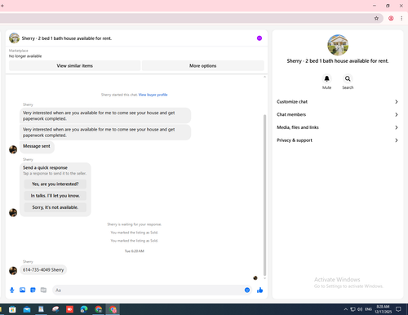Image resolution: width=408 pixels, height=315 pixels.
Task: Click the chat header listing avatar
Action: (x=14, y=38)
